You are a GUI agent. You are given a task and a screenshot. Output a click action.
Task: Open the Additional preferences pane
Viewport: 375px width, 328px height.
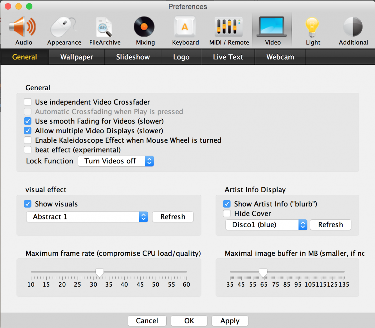(x=353, y=31)
